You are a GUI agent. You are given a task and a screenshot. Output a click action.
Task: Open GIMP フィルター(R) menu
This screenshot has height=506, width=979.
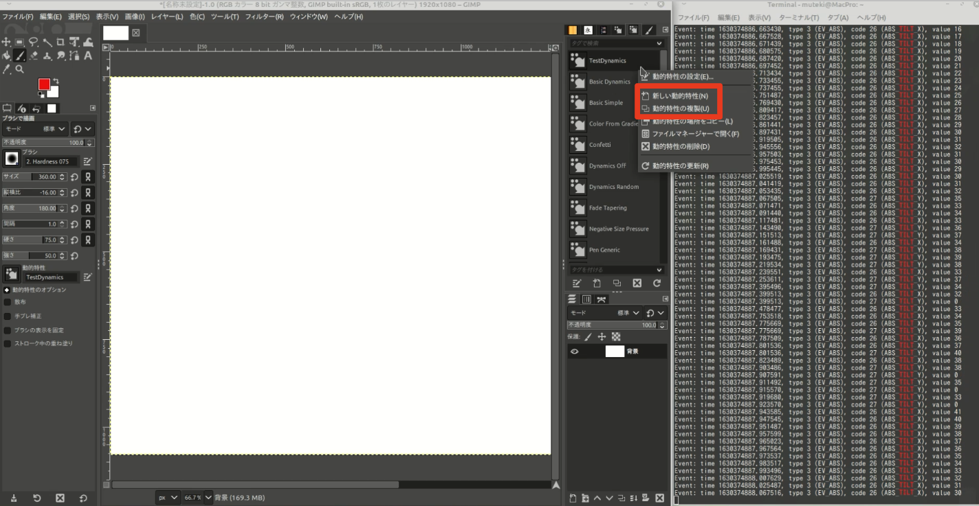click(264, 16)
